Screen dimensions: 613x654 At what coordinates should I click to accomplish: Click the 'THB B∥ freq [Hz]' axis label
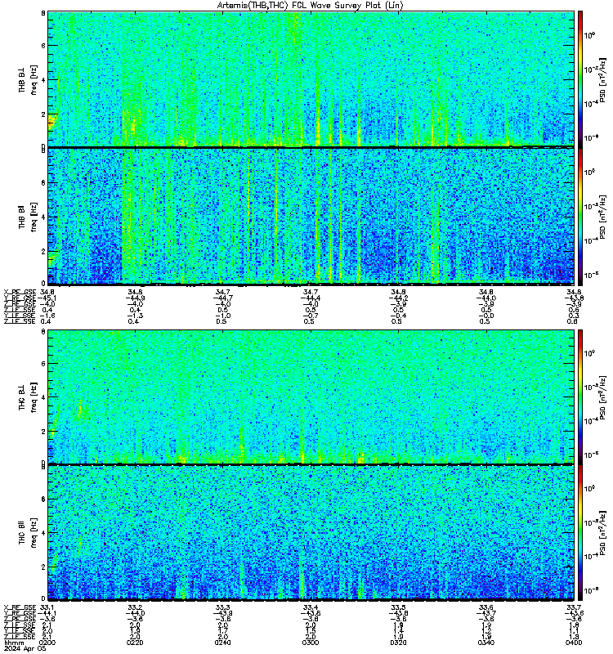[28, 217]
